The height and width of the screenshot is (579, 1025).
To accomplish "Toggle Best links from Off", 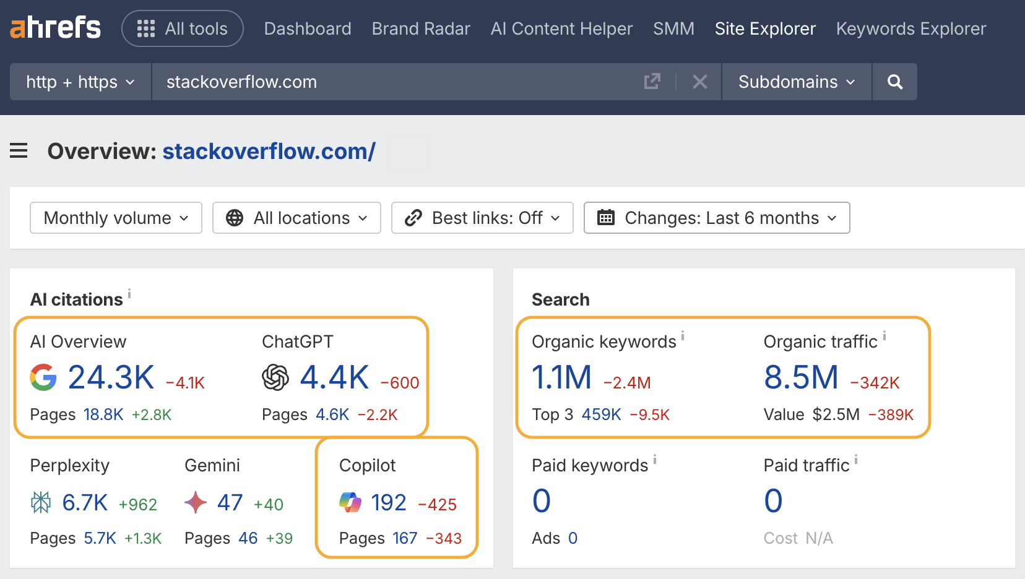I will click(x=482, y=218).
